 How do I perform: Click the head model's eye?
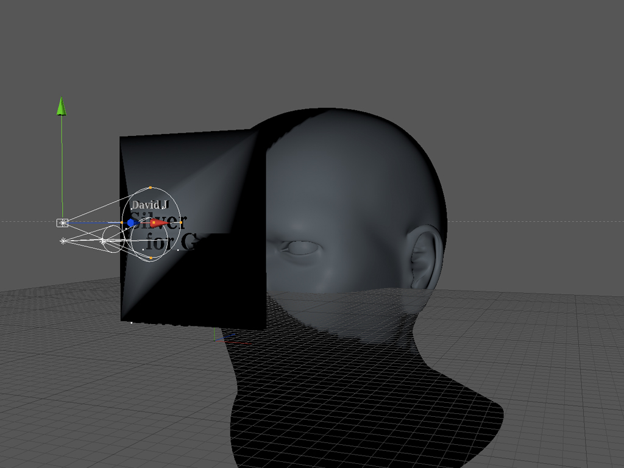point(302,247)
